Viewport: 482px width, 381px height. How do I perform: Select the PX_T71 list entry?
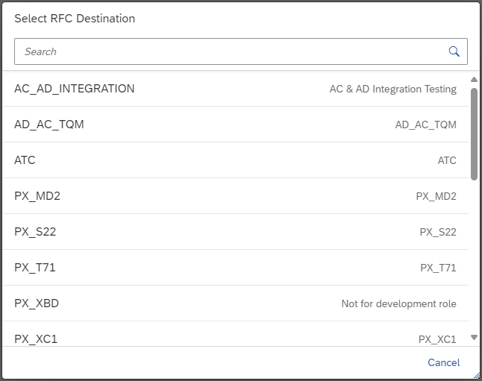(x=35, y=268)
